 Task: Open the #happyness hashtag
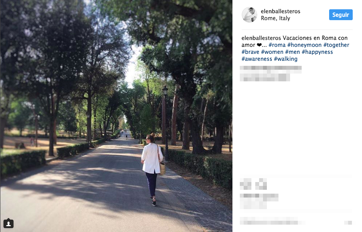pyautogui.click(x=317, y=52)
